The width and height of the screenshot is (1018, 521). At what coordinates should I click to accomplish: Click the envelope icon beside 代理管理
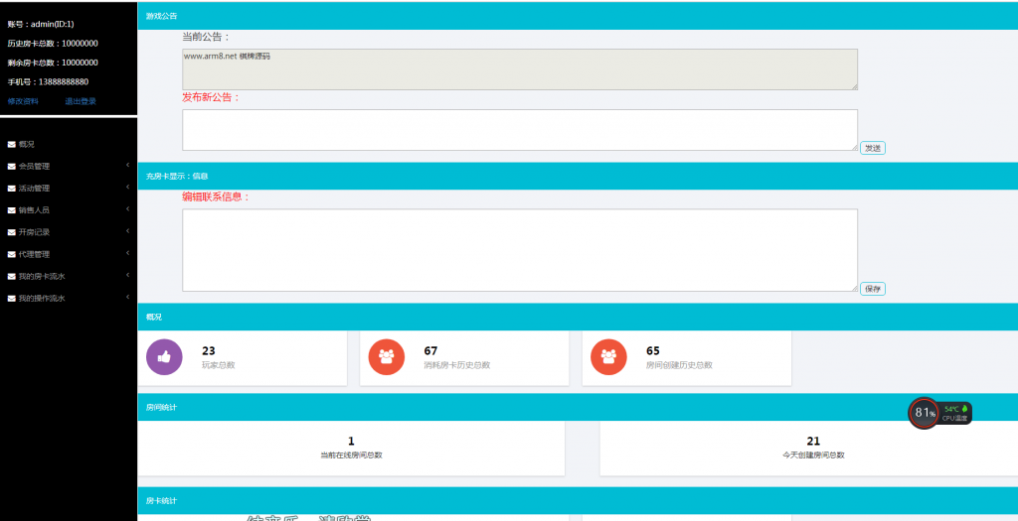coord(12,255)
